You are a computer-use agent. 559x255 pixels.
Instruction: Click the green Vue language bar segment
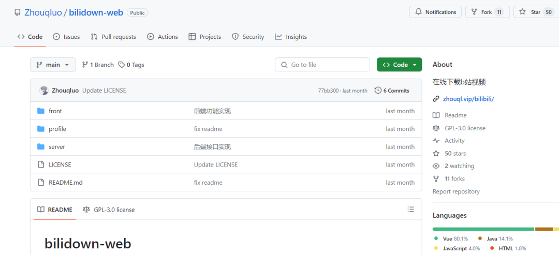click(x=483, y=229)
